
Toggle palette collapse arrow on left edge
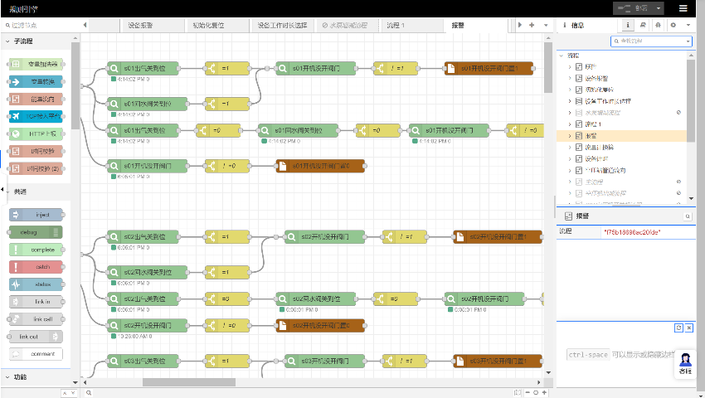[2, 192]
